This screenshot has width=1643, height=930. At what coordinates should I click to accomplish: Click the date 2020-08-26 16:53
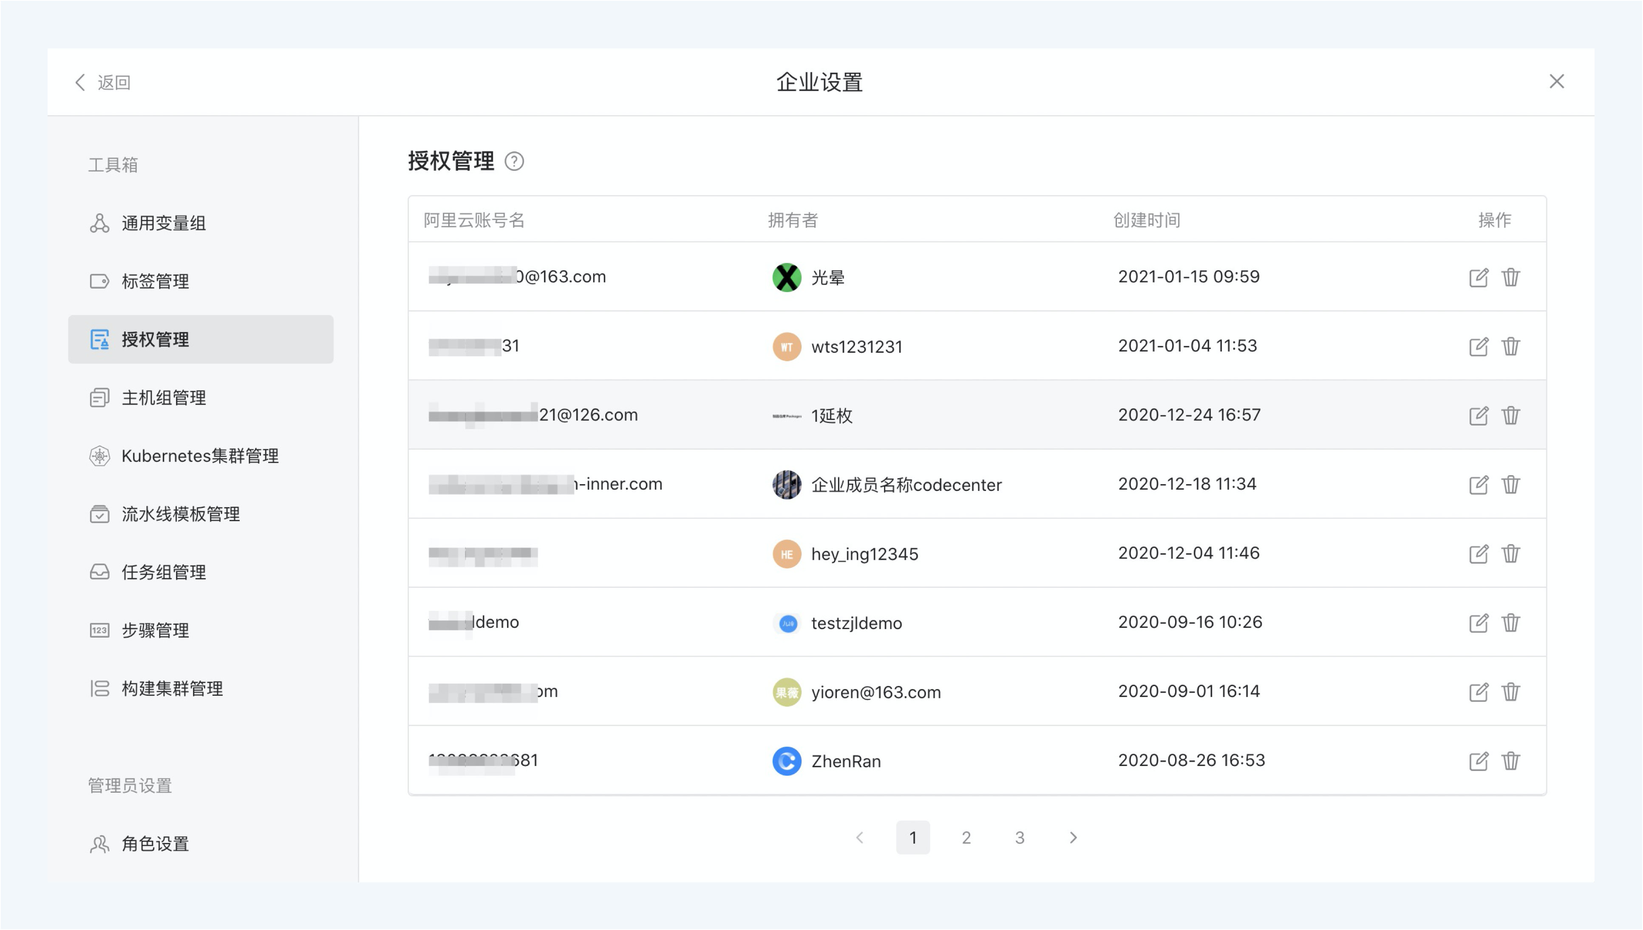[x=1192, y=760]
